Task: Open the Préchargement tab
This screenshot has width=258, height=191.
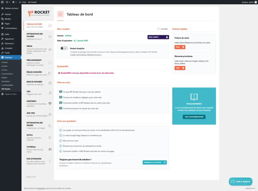Action: (39, 63)
